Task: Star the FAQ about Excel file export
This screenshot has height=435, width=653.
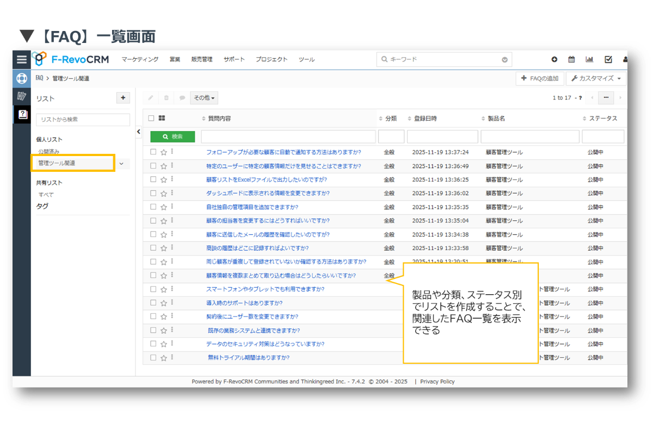Action: click(x=163, y=179)
